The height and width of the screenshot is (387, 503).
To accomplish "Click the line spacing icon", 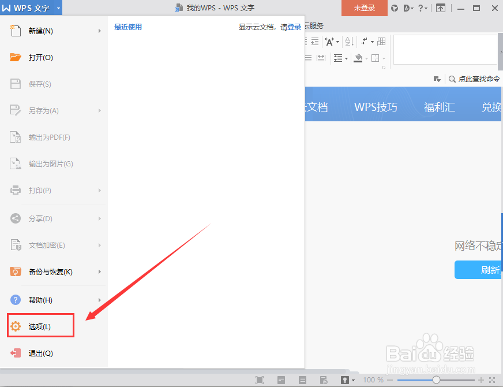I will coord(338,58).
